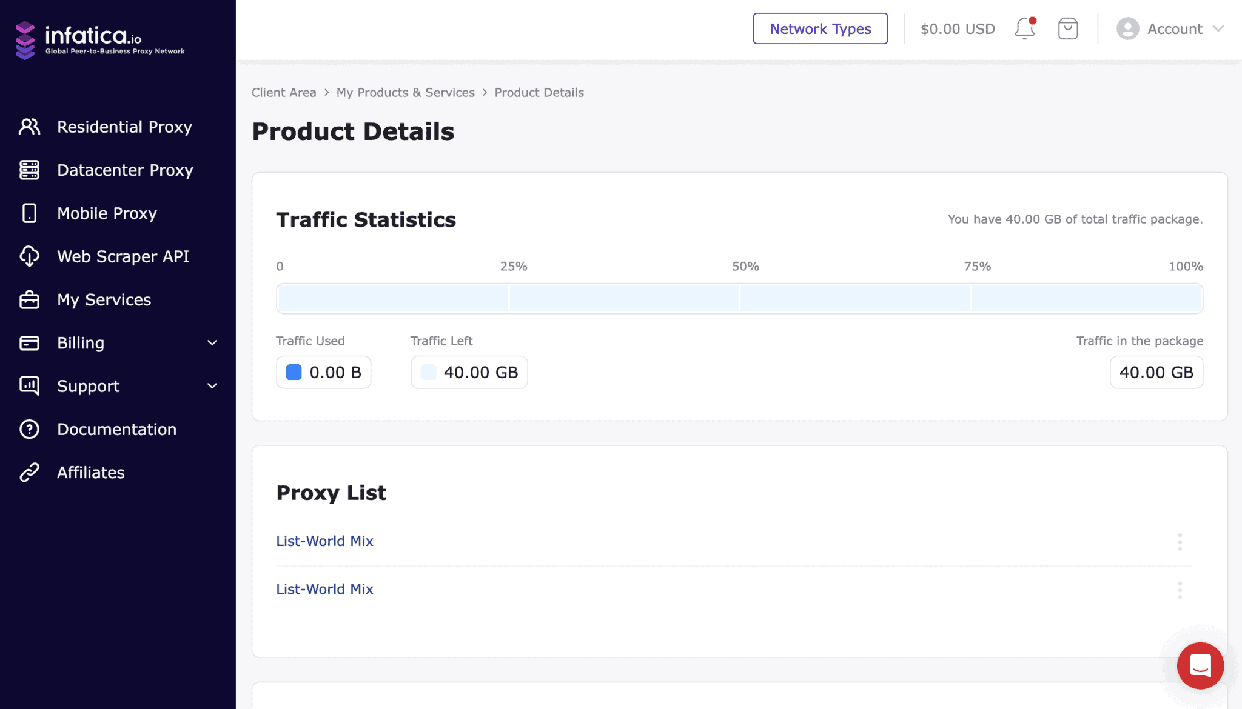Open My Services in the sidebar
Image resolution: width=1242 pixels, height=709 pixels.
[x=104, y=299]
